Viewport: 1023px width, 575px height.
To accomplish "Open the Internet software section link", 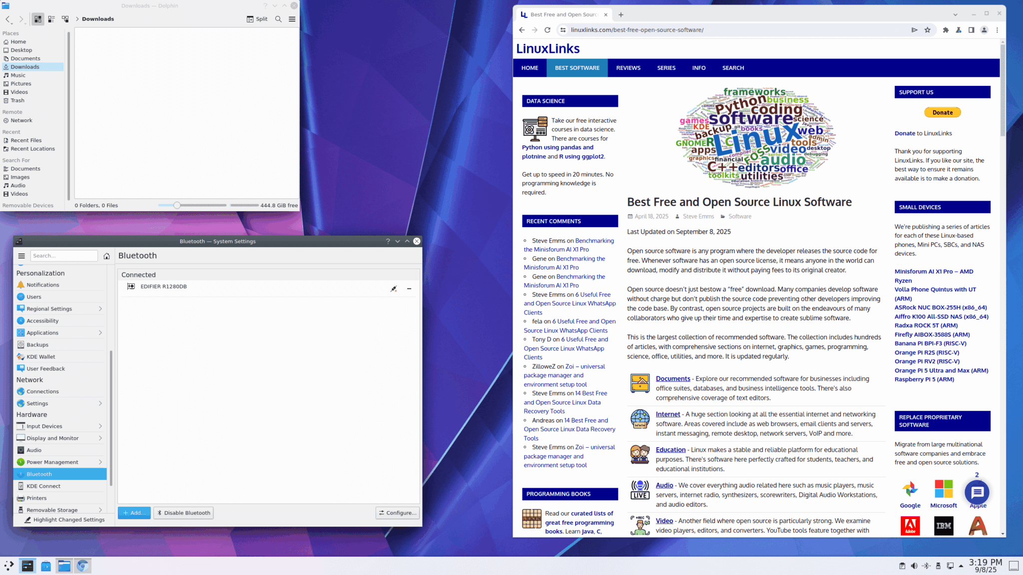I will [668, 414].
